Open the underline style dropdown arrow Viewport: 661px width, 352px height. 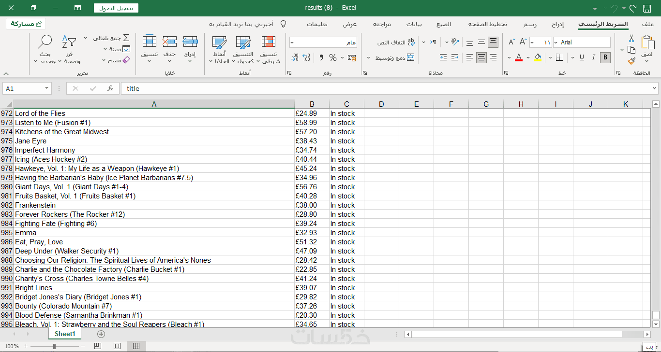click(x=572, y=57)
